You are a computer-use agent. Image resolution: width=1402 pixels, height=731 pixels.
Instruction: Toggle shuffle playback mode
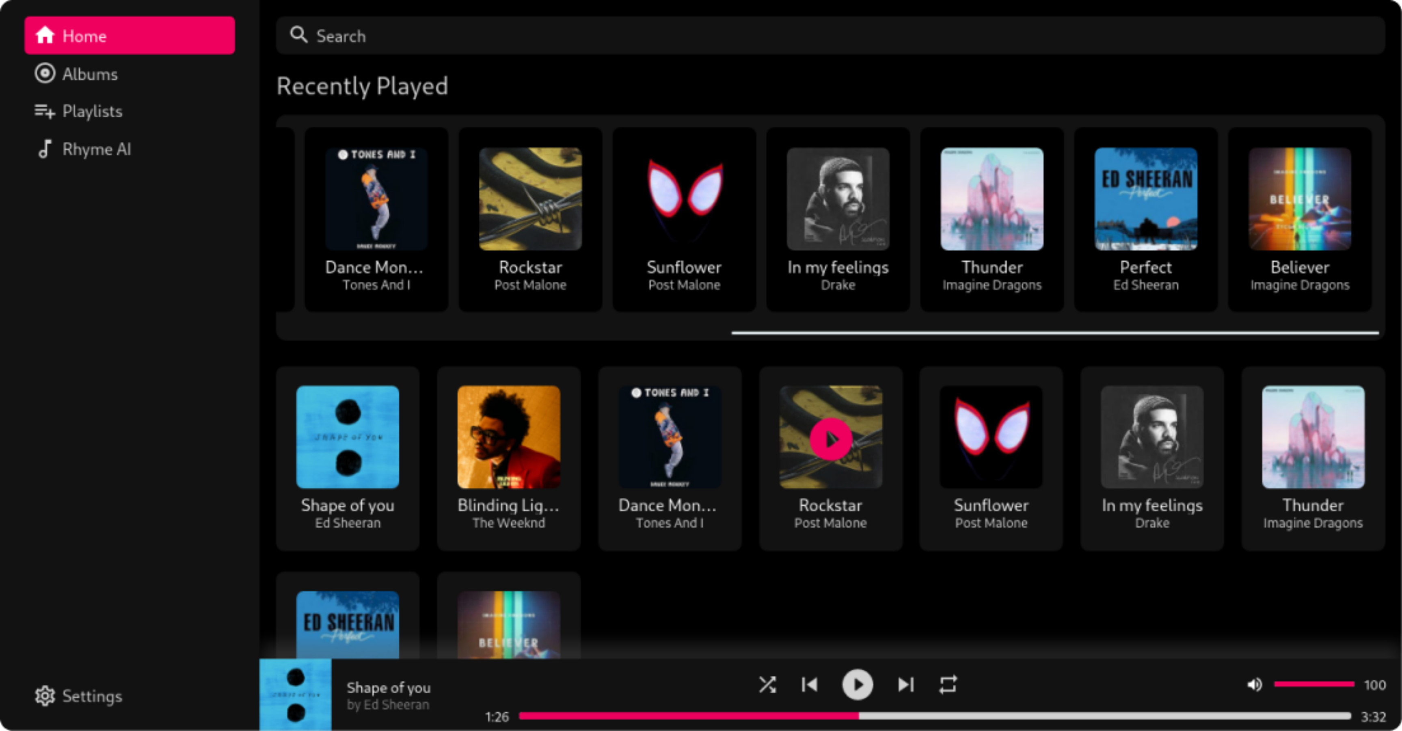pyautogui.click(x=767, y=685)
